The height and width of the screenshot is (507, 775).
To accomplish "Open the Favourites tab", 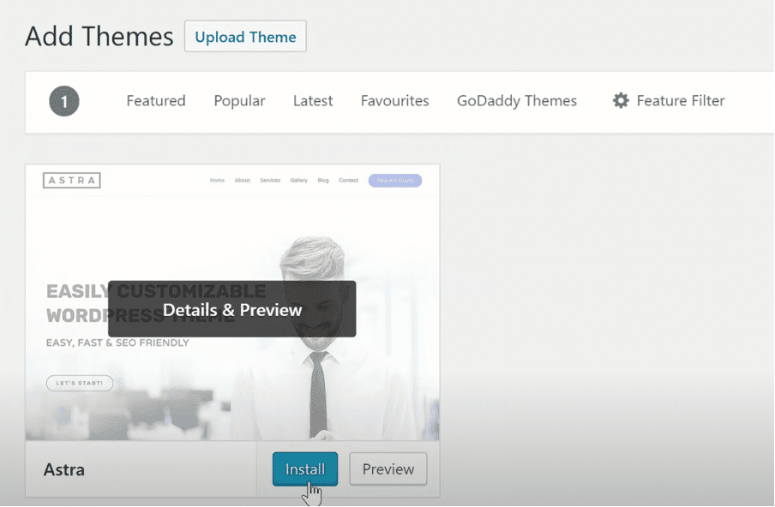I will [394, 100].
